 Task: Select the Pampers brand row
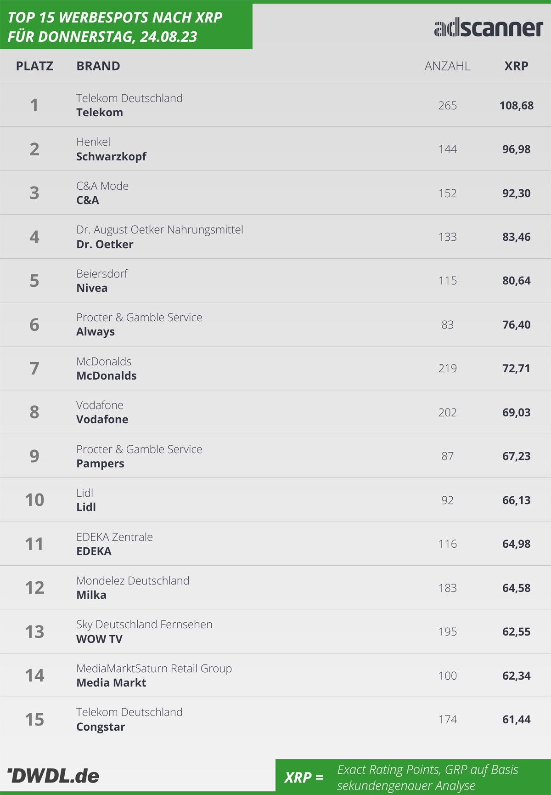tap(275, 456)
